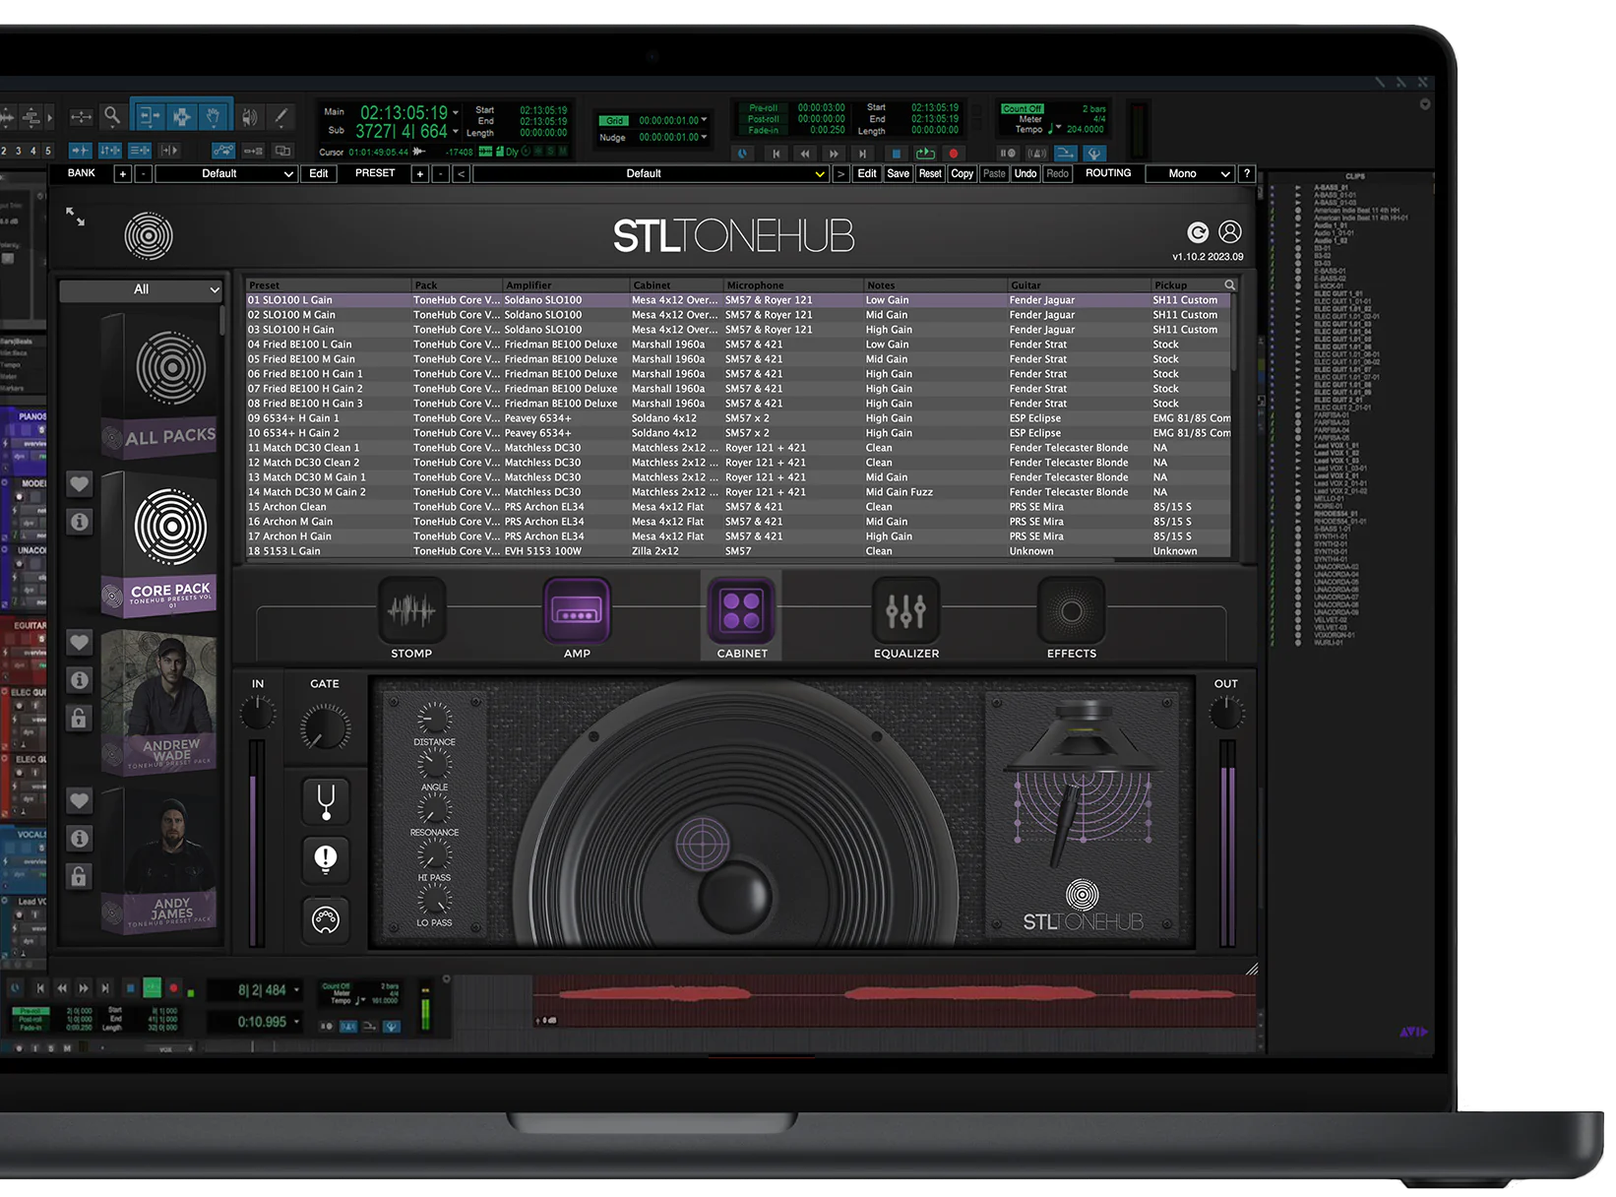Select the ALL PACKS thumbnail
This screenshot has height=1197, width=1616.
coord(160,384)
